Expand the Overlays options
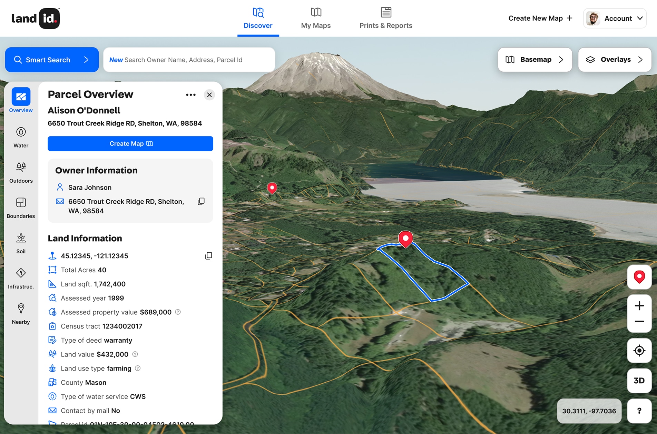This screenshot has width=657, height=434. point(615,60)
